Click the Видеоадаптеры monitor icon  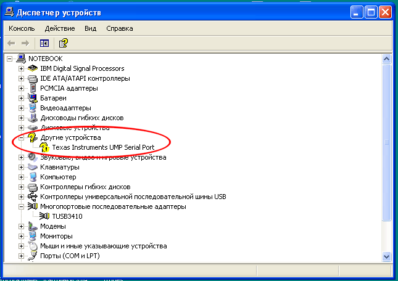point(33,108)
